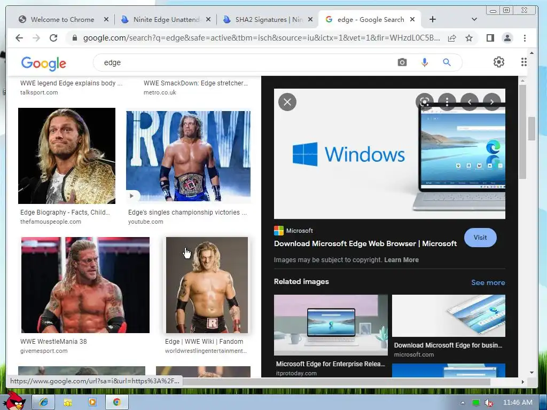Open WWE WrestleMania 38 image
This screenshot has height=410, width=547.
(85, 285)
